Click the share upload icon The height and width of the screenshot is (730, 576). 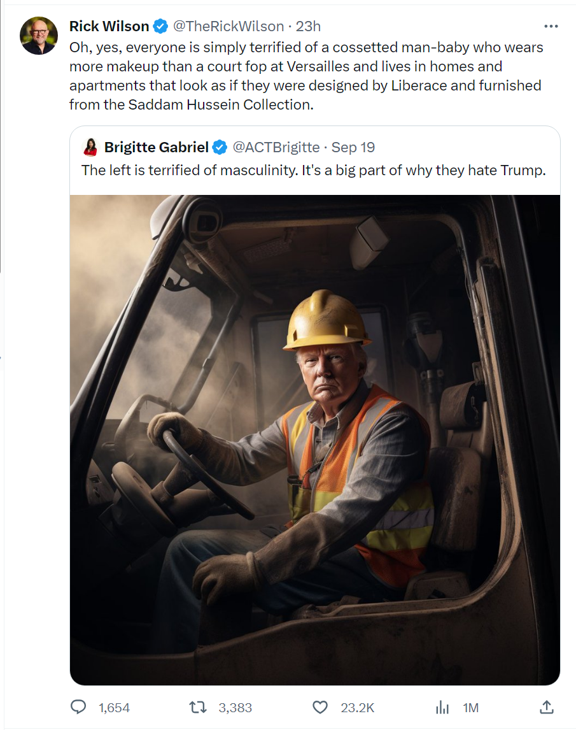547,707
